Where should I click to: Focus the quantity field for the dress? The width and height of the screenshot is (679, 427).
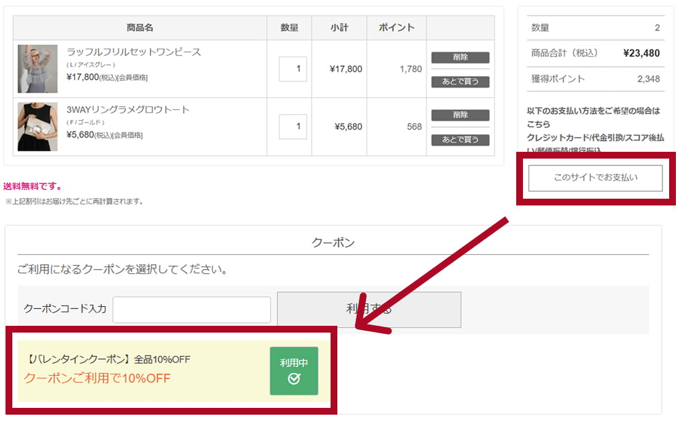point(293,69)
